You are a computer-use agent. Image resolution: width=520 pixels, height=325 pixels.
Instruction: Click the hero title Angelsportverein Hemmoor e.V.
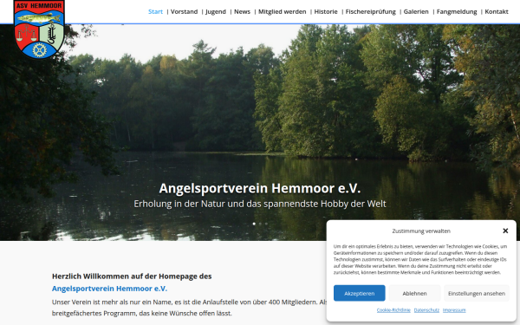(x=260, y=188)
